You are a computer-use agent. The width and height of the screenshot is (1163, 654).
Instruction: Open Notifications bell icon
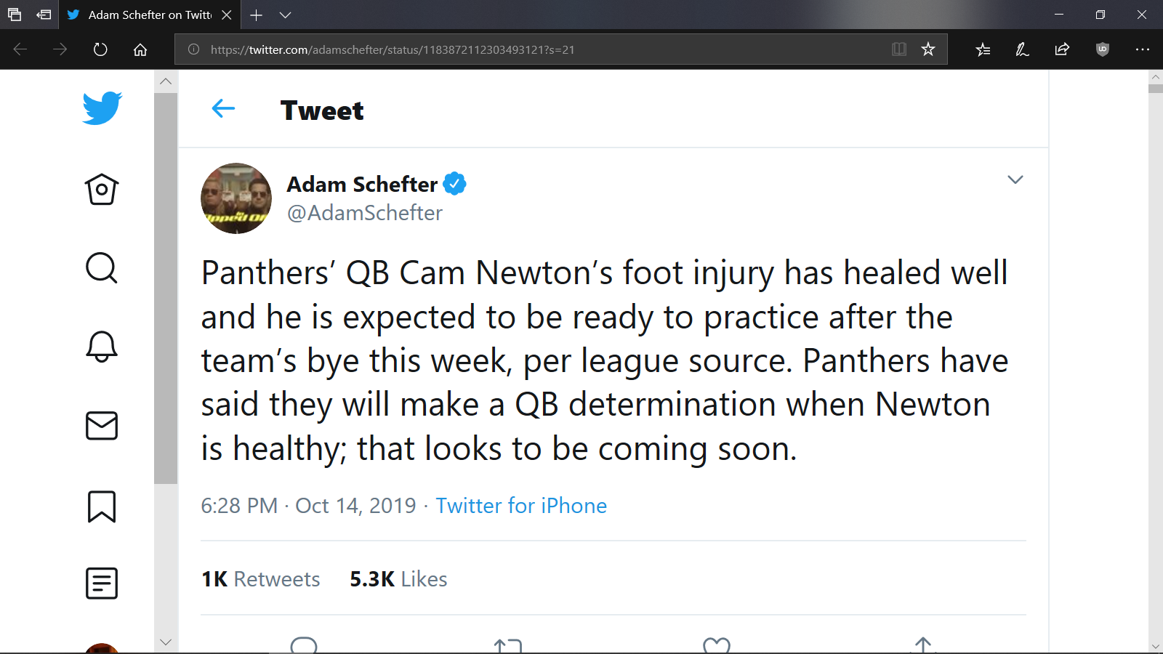[102, 347]
